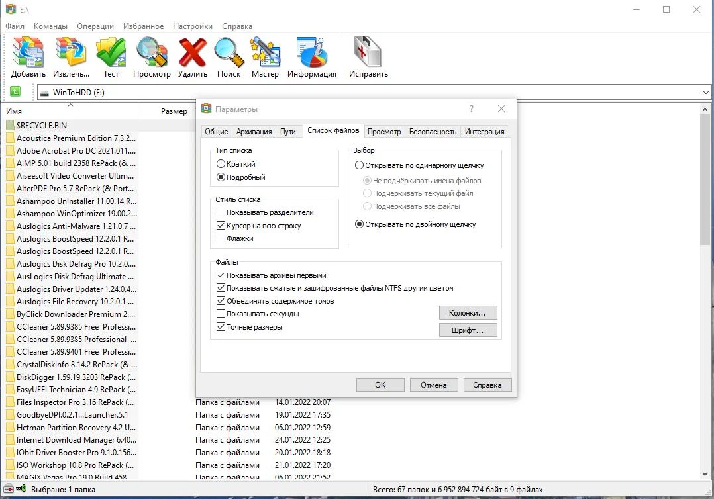Enable the Флажки checkbox
The height and width of the screenshot is (499, 714).
coord(221,238)
